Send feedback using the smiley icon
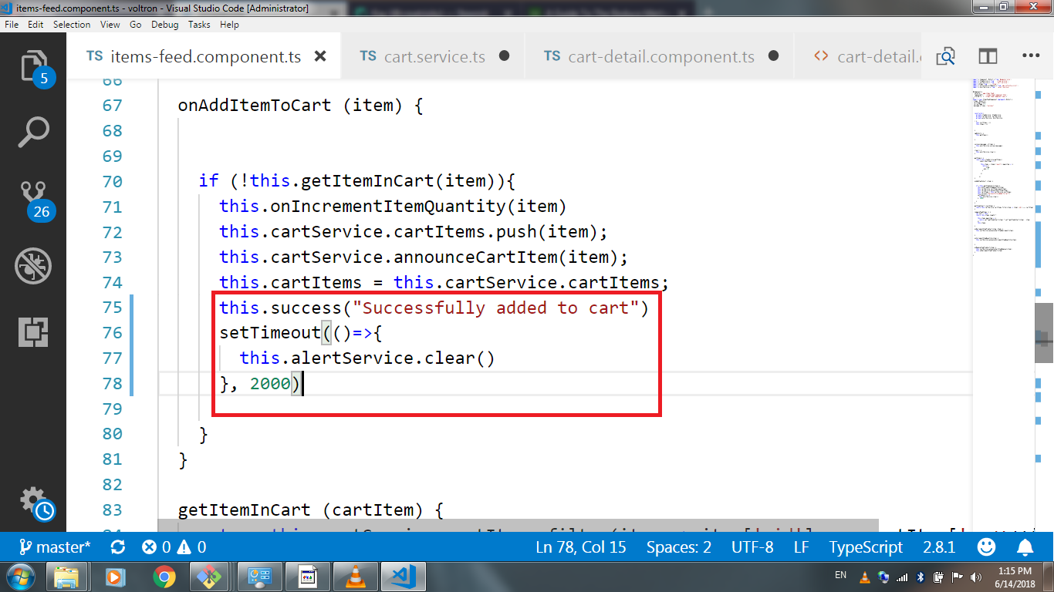The height and width of the screenshot is (592, 1054). [986, 547]
